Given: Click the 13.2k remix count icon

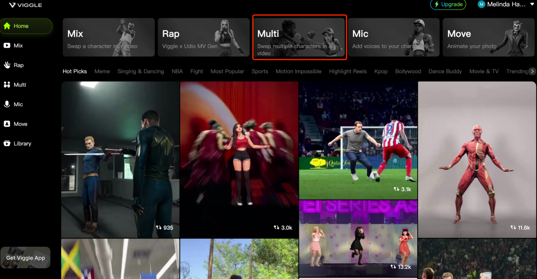Looking at the screenshot, I should (393, 267).
